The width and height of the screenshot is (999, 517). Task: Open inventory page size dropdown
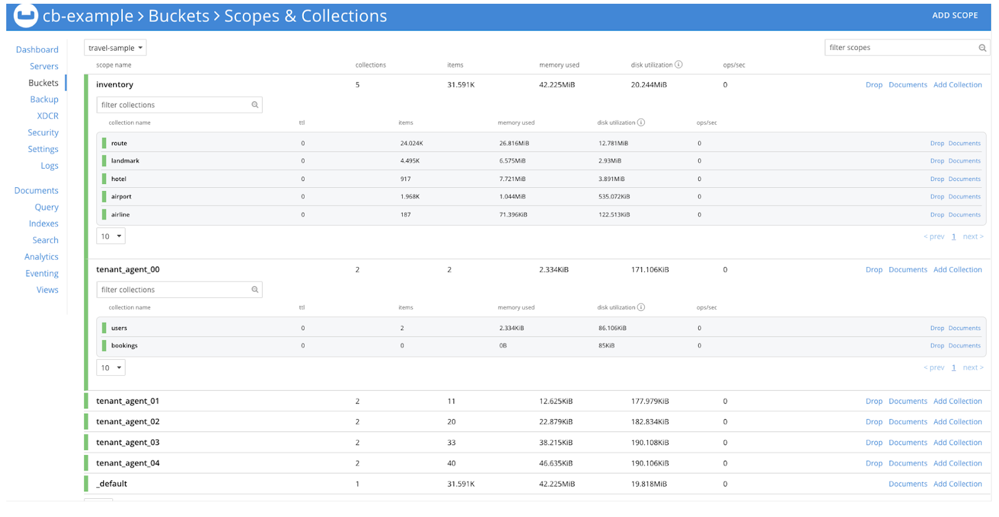pos(111,237)
